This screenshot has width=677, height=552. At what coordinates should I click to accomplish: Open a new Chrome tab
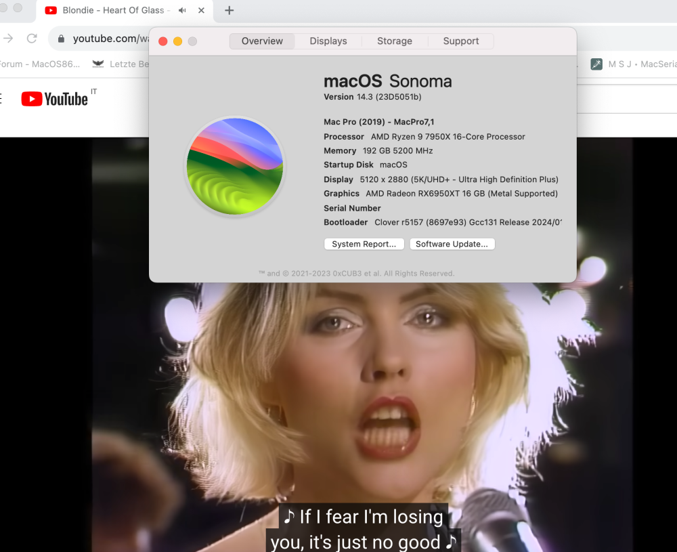[x=230, y=10]
